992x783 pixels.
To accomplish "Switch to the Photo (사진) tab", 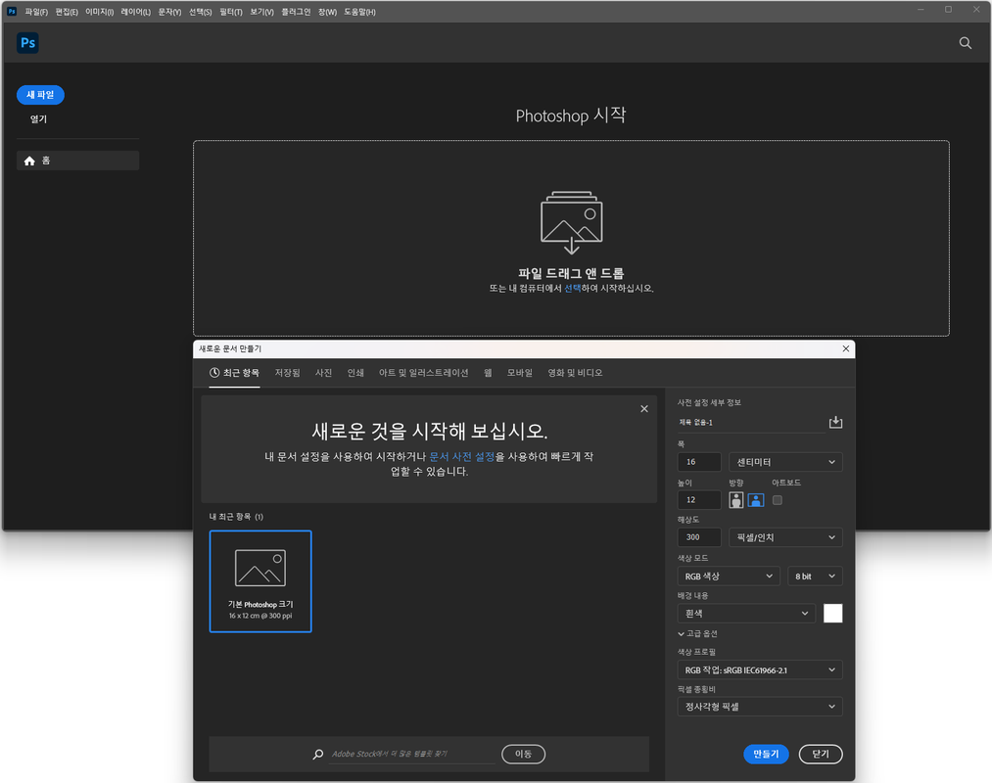I will tap(323, 373).
